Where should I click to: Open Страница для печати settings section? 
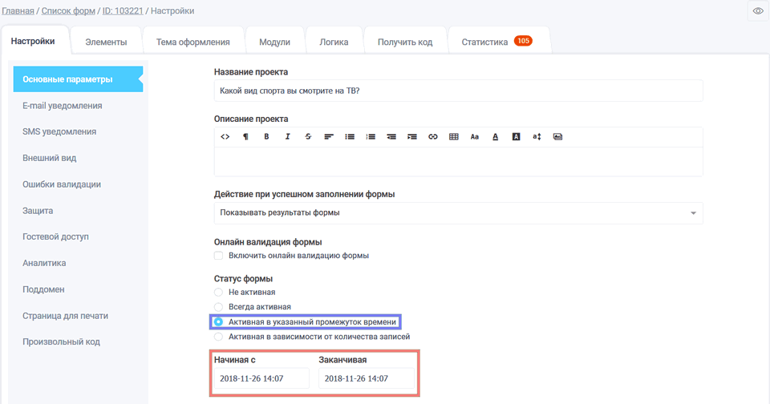[65, 316]
